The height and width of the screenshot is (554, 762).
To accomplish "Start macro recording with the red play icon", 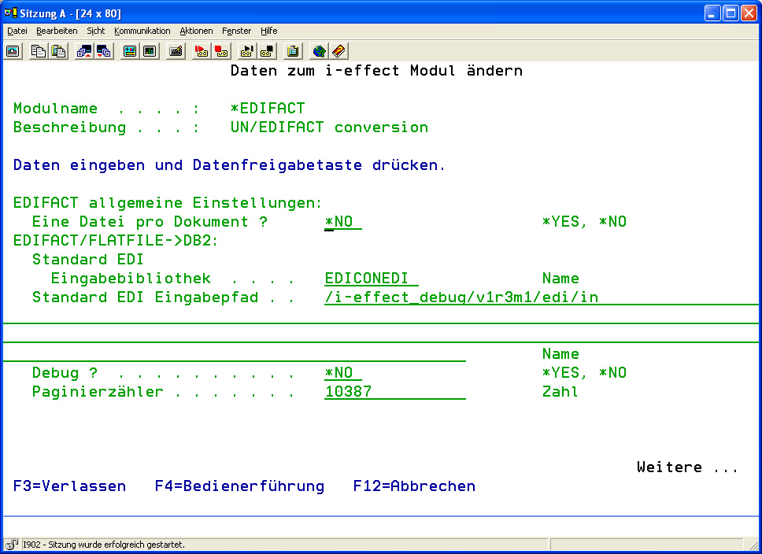I will [201, 51].
